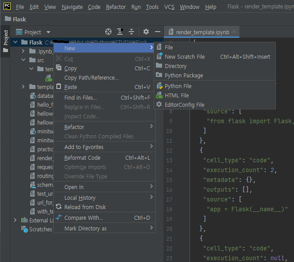This screenshot has height=262, width=294.
Task: Click the Scratches and Consoles clock icon
Action: [x=24, y=229]
